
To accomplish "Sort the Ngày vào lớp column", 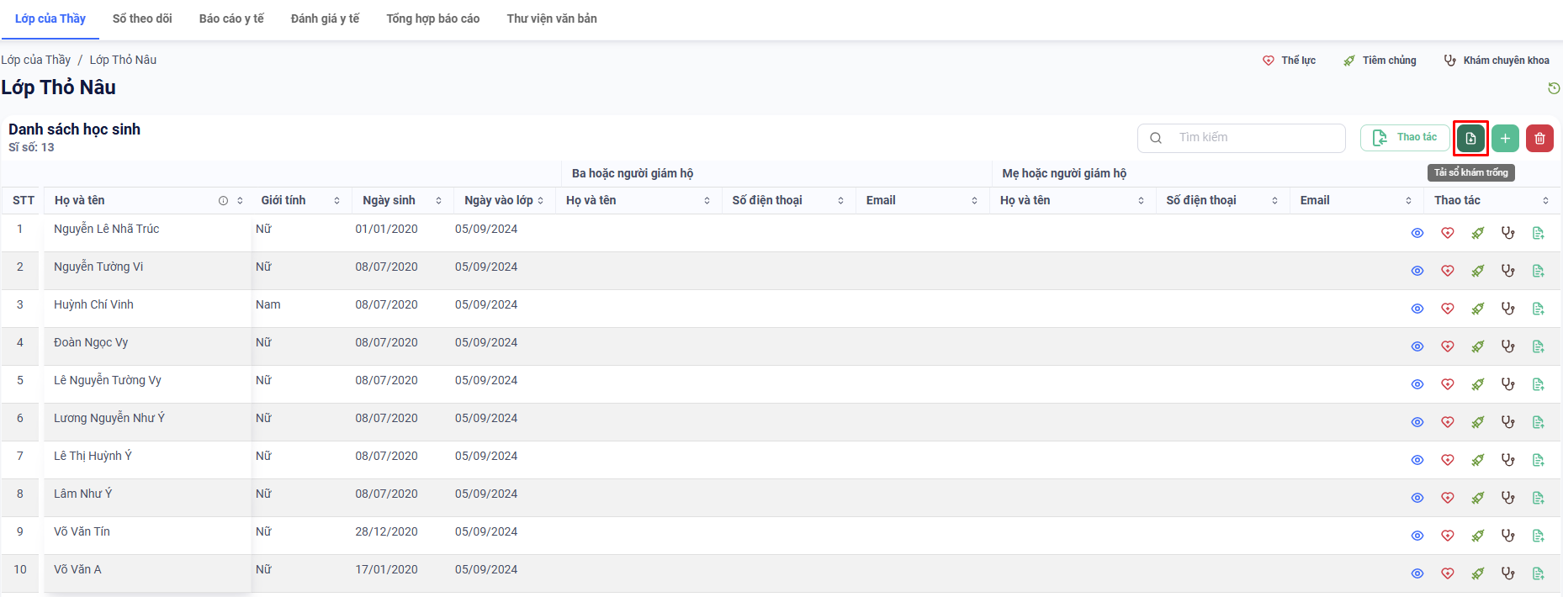I will (x=540, y=201).
